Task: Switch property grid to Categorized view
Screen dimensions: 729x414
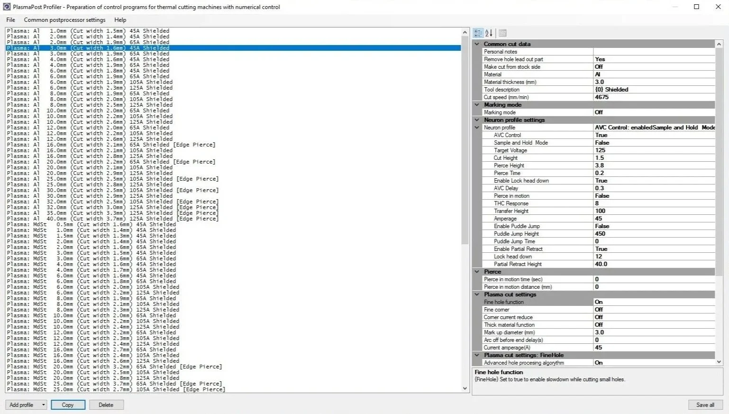Action: click(478, 33)
